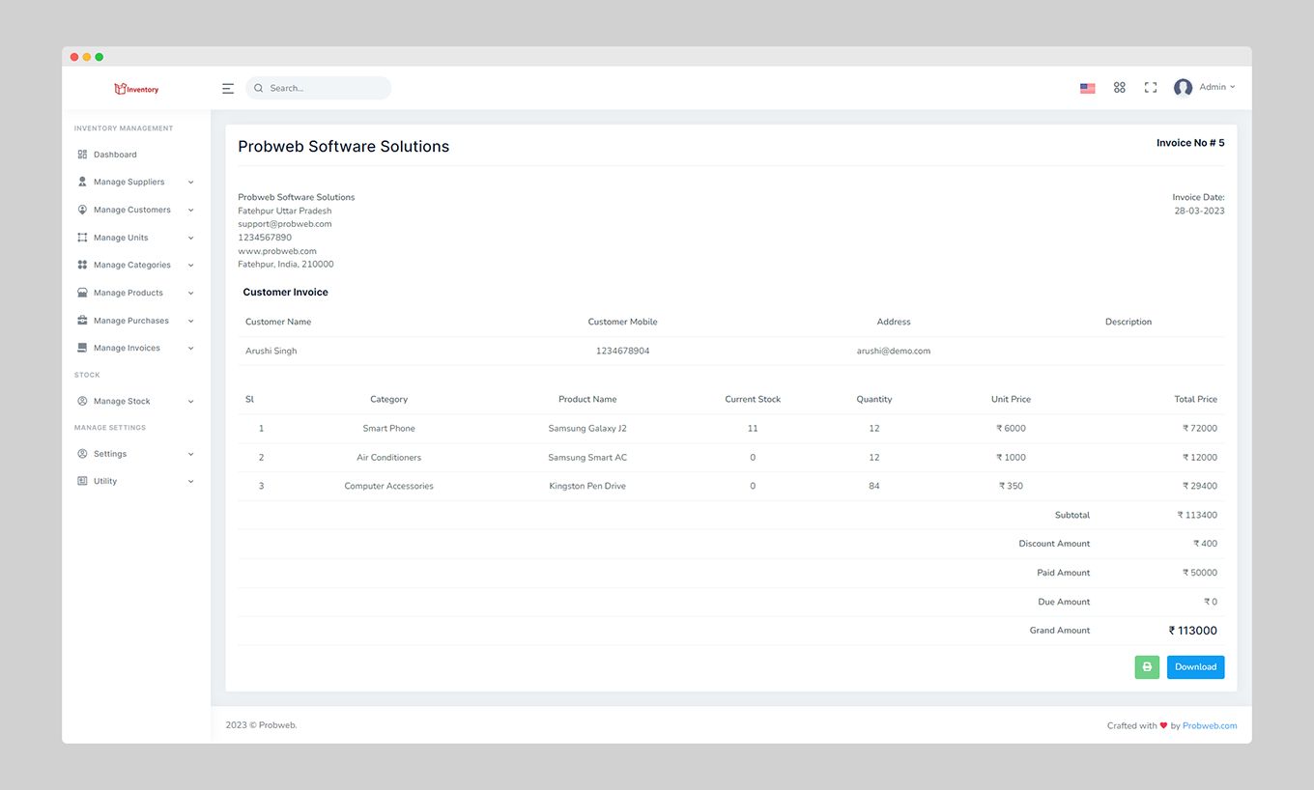Click arushi@demo.com in address column
The image size is (1314, 790).
(894, 351)
